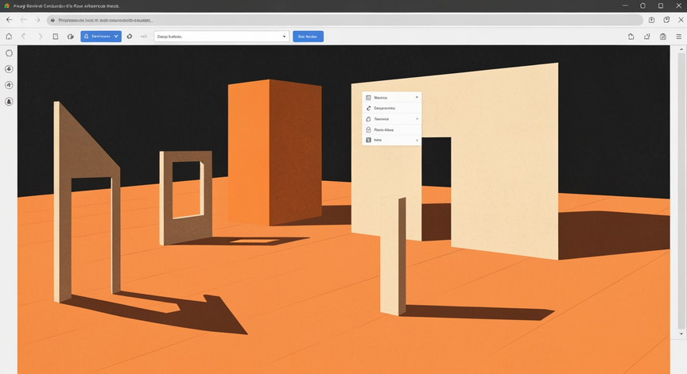Viewport: 687px width, 374px height.
Task: Click the vertical scrollbar thumb
Action: coord(681,191)
